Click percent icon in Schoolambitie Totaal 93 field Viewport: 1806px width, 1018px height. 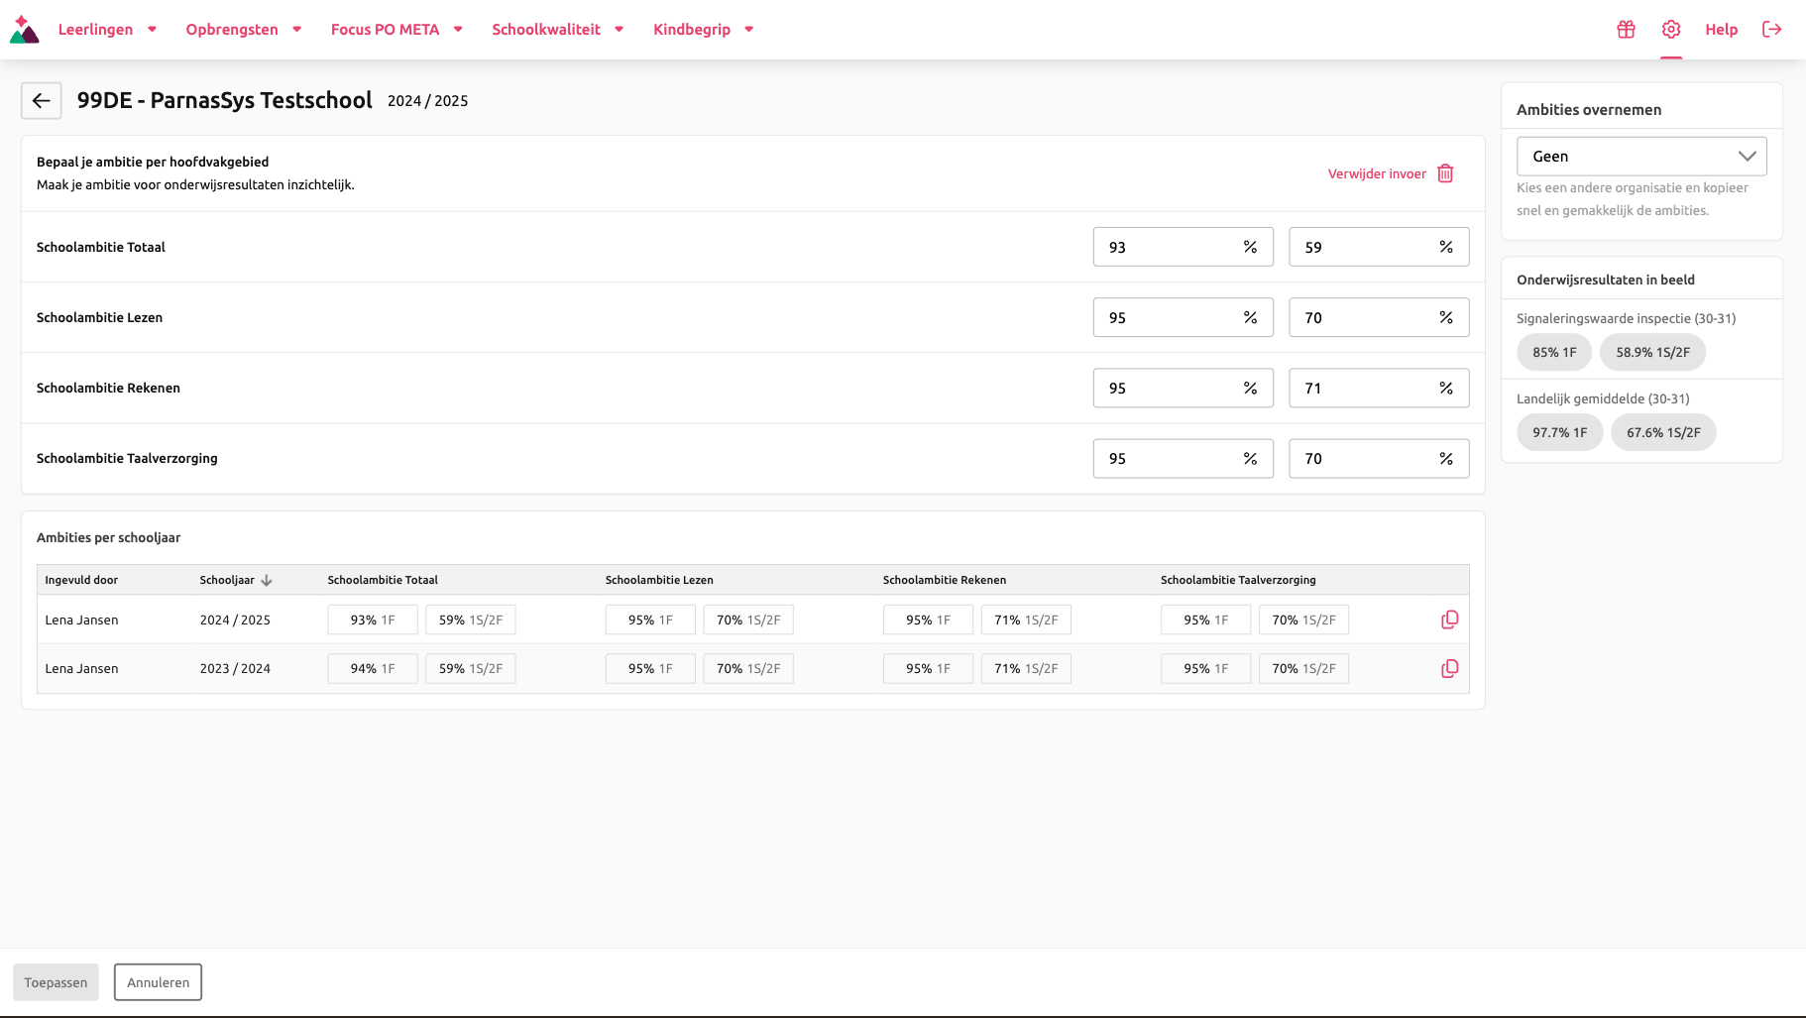point(1250,247)
